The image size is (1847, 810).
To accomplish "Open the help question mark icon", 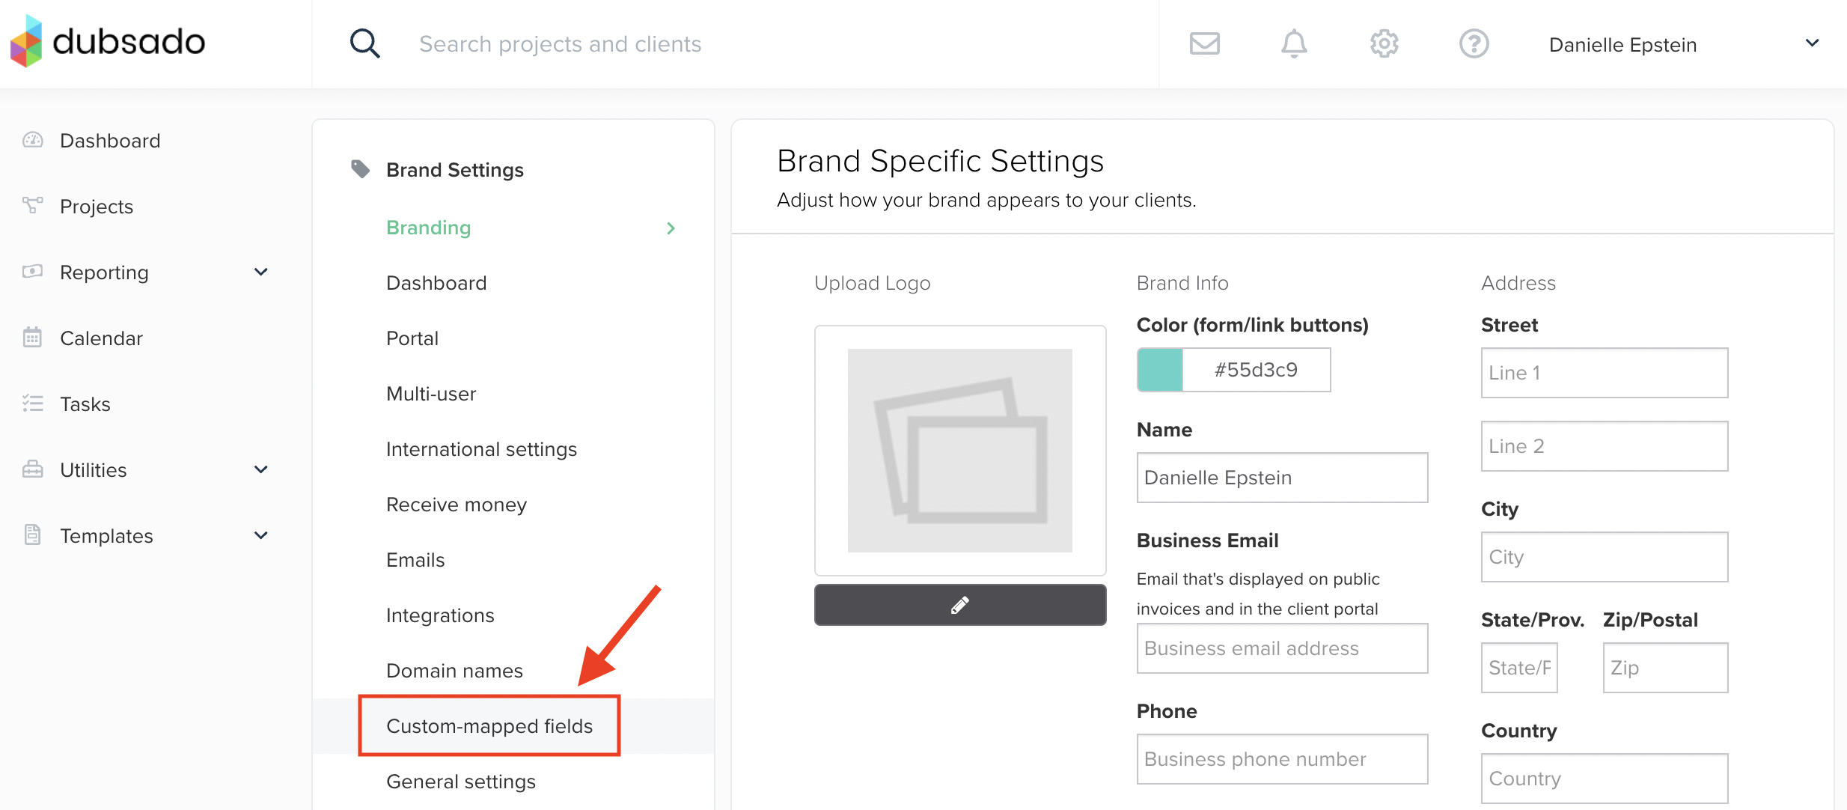I will 1474,43.
